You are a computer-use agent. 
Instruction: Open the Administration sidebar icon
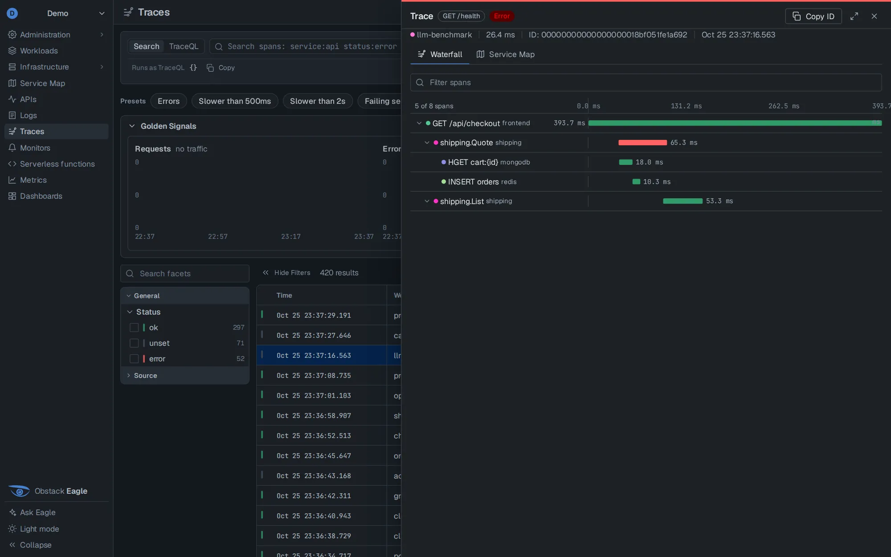[x=12, y=35]
